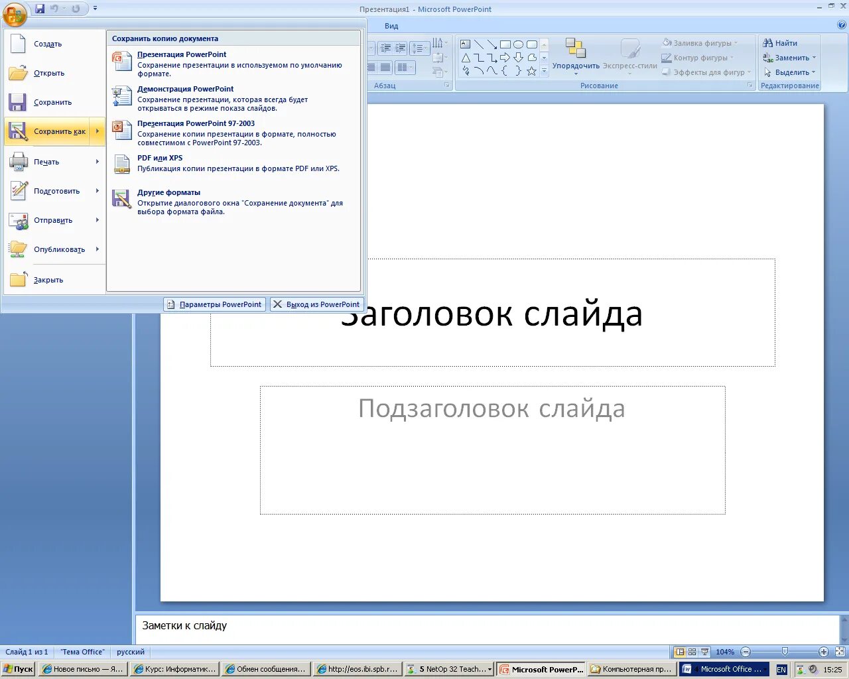Select the rounded rectangle shape
Viewport: 849px width, 679px height.
coord(532,44)
